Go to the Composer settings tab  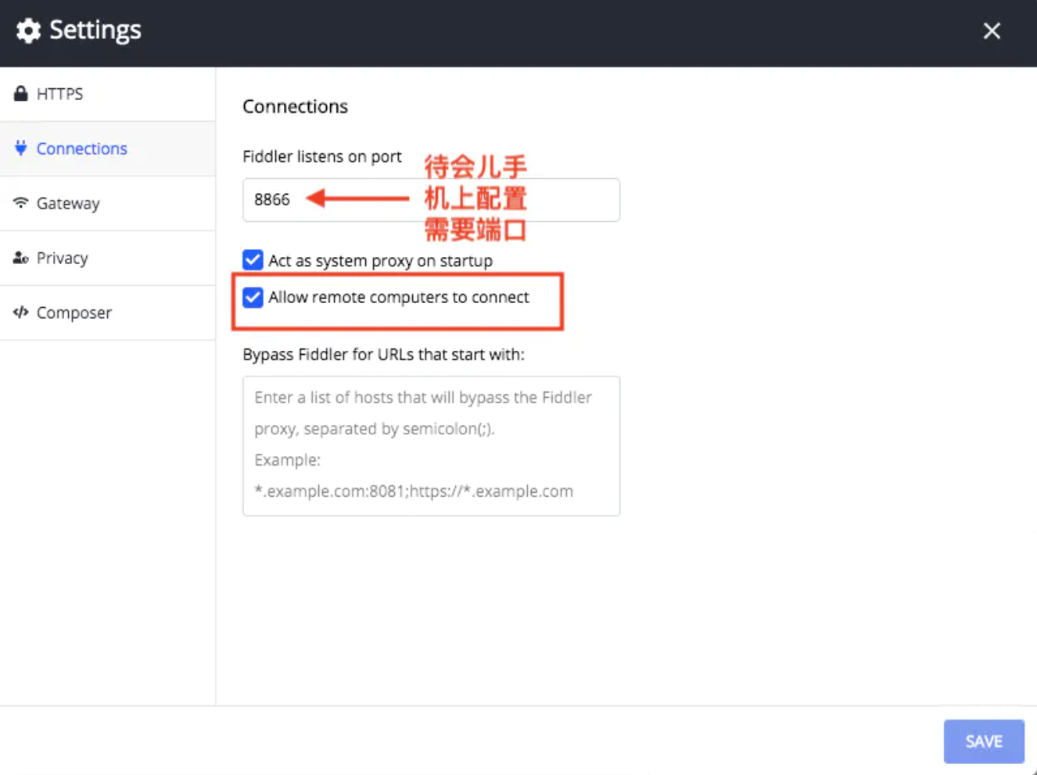(108, 312)
